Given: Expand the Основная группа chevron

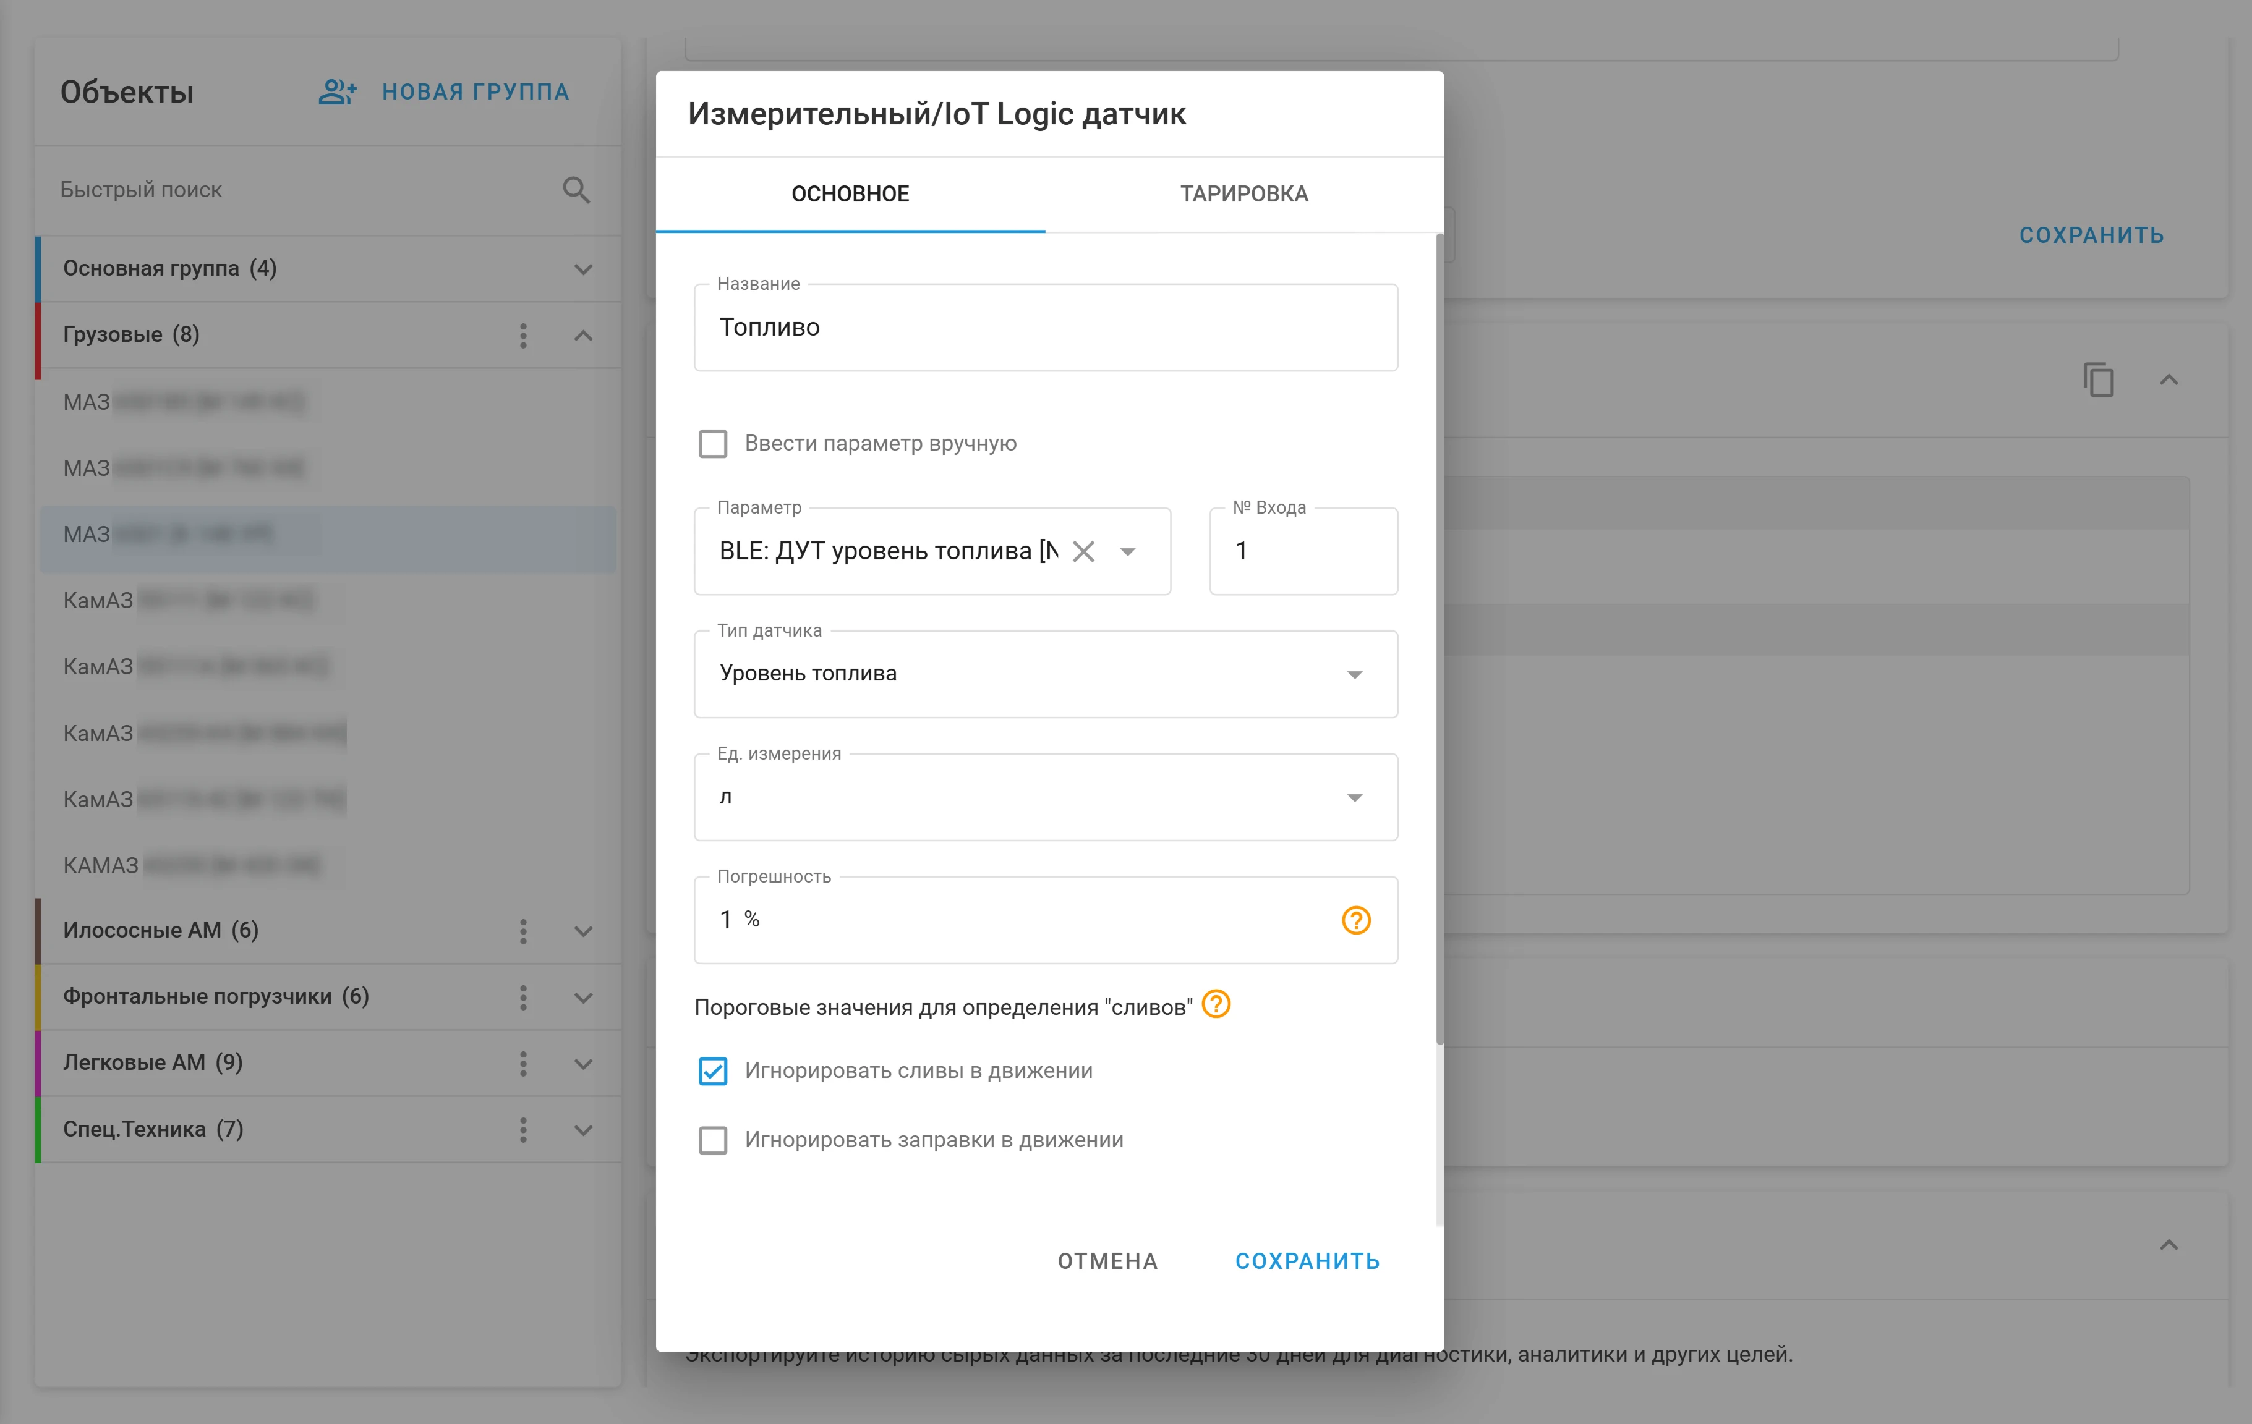Looking at the screenshot, I should pos(584,269).
